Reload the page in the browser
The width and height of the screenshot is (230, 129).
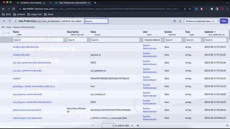tap(14, 9)
